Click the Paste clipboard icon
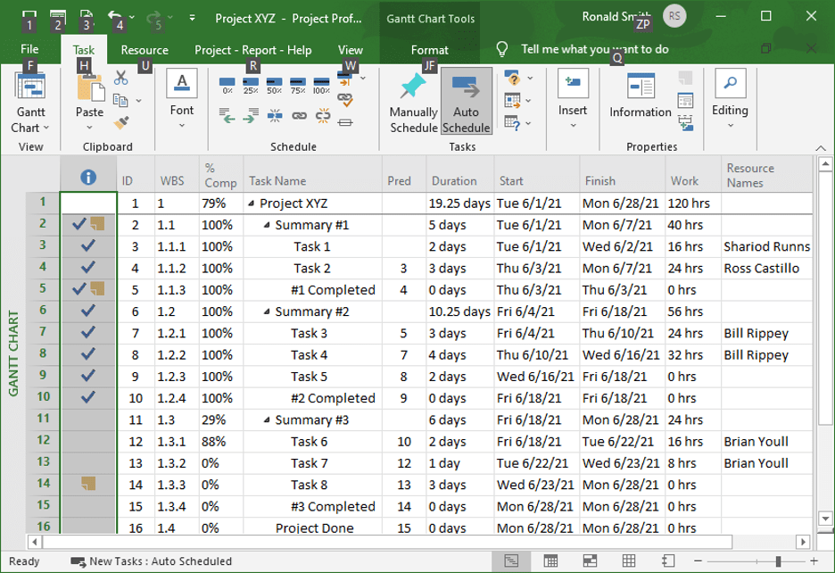The image size is (835, 573). tap(90, 88)
